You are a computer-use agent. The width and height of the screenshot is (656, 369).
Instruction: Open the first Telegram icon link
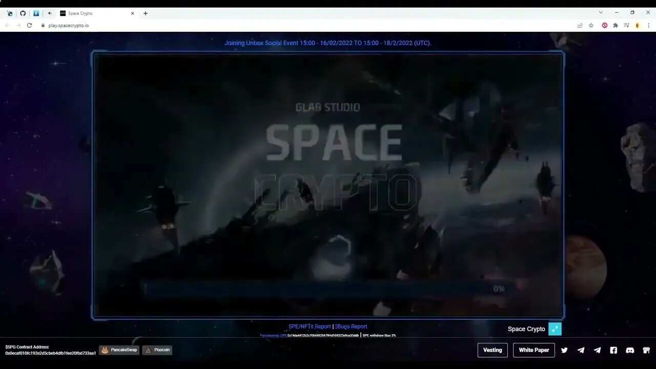(581, 350)
